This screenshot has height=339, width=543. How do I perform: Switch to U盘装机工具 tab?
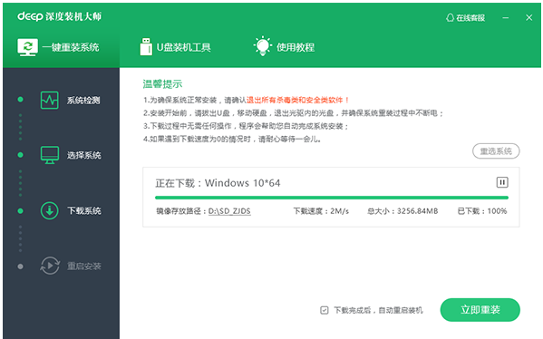176,47
